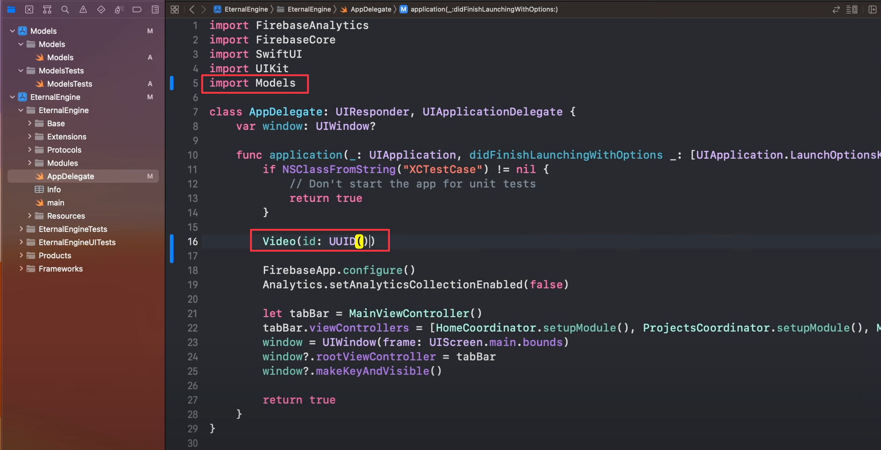Expand the Frameworks group
The width and height of the screenshot is (881, 450).
[x=21, y=268]
